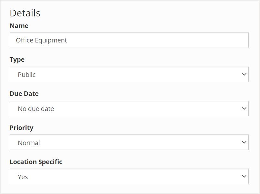The width and height of the screenshot is (260, 194).
Task: Click the Location Specific field label
Action: click(36, 162)
